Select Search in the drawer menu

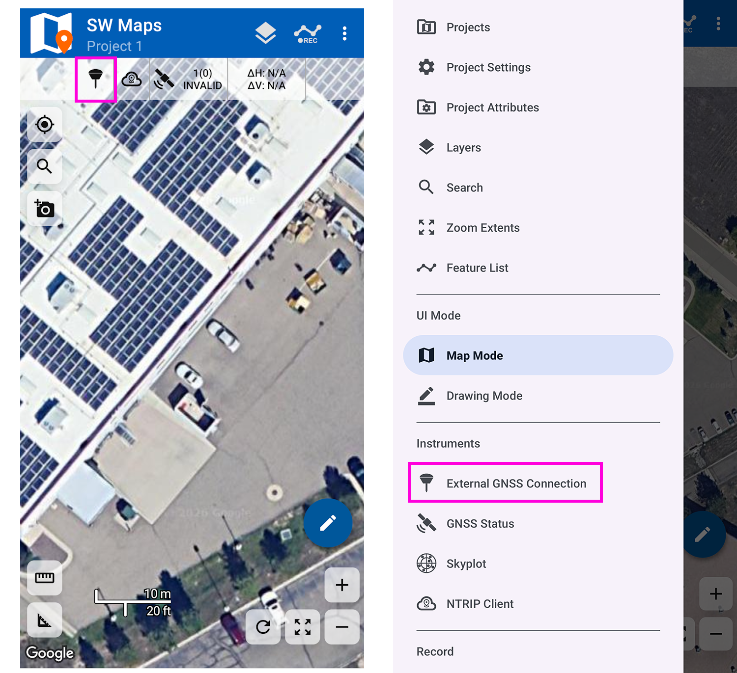pos(538,188)
